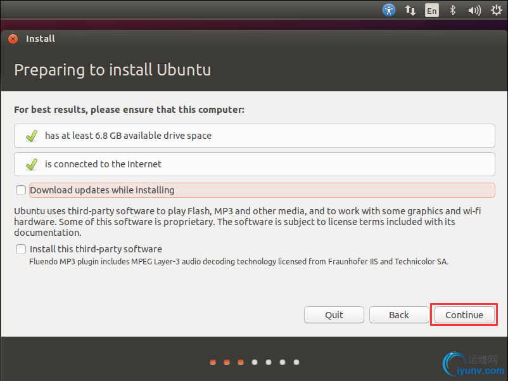Click the "Ubuntu uses third-party software" paragraph

click(248, 222)
